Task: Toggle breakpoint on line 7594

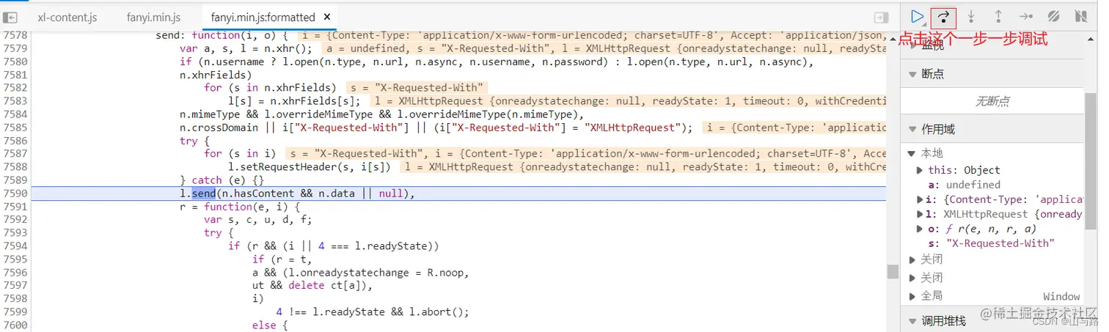Action: (x=15, y=246)
